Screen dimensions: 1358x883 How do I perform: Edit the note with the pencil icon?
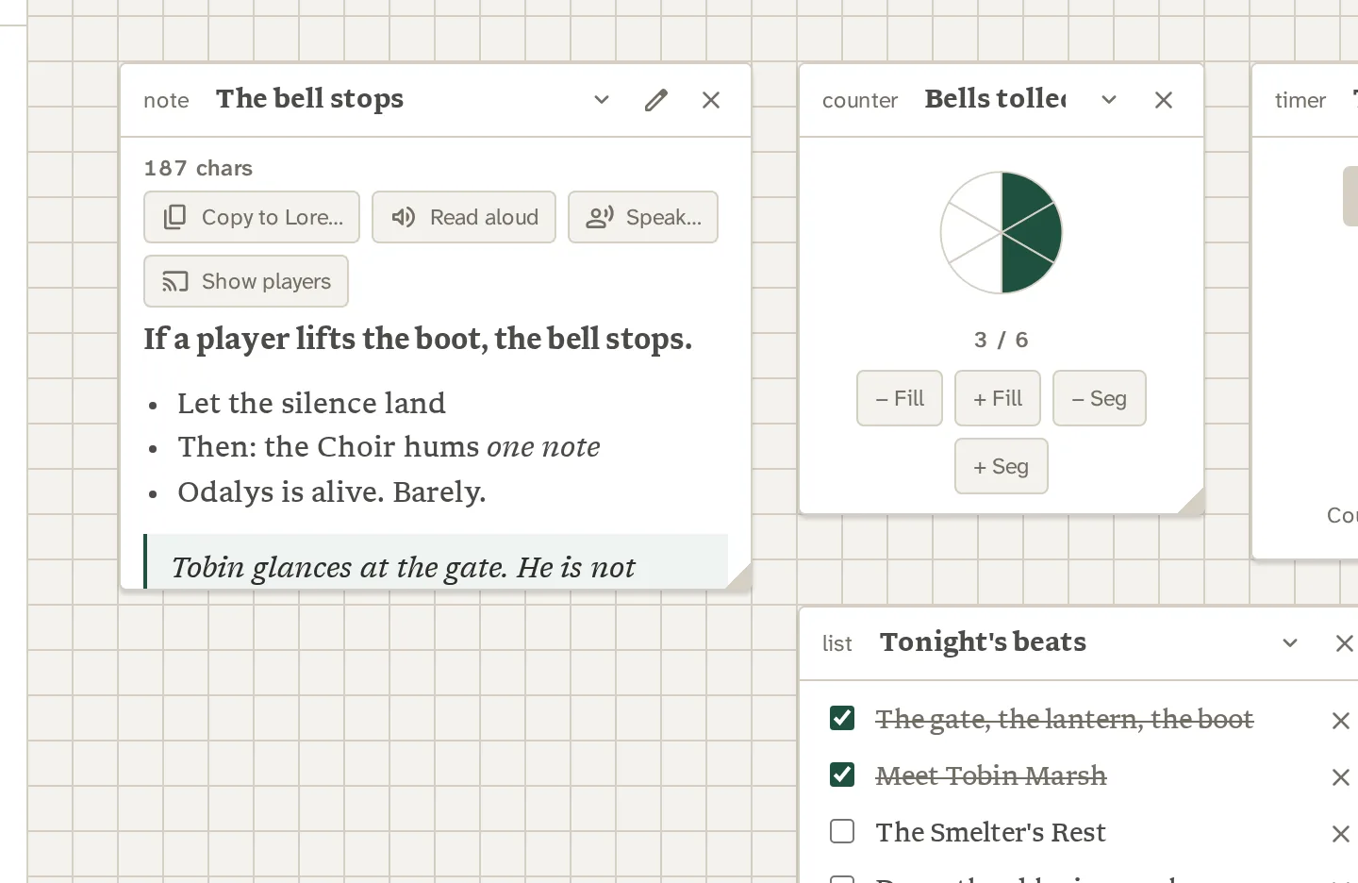point(656,100)
